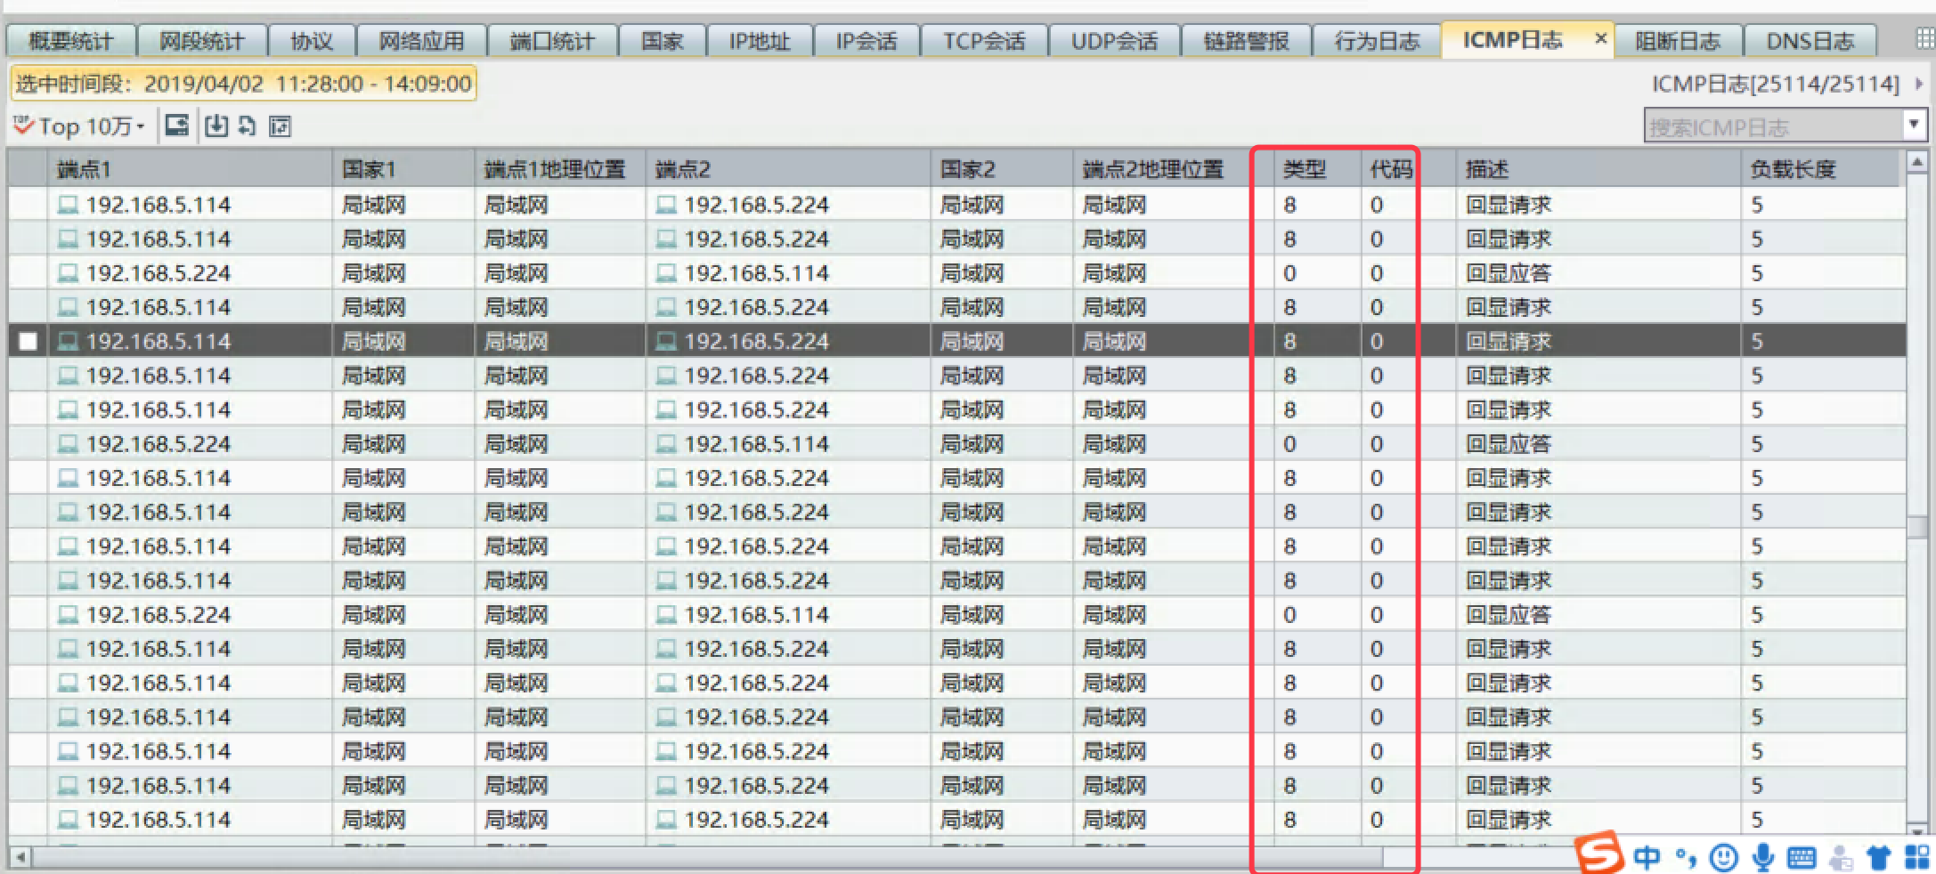Switch to the DNS日志 tab
1936x874 pixels.
point(1809,41)
